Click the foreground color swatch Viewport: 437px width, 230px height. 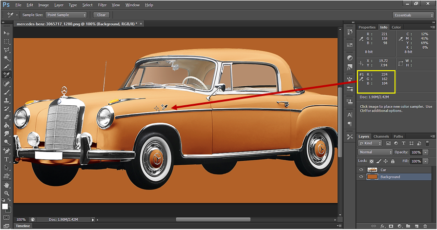5,206
